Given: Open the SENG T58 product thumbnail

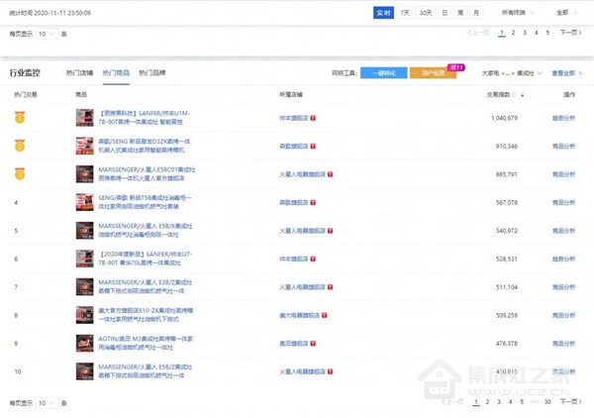Looking at the screenshot, I should tap(84, 202).
